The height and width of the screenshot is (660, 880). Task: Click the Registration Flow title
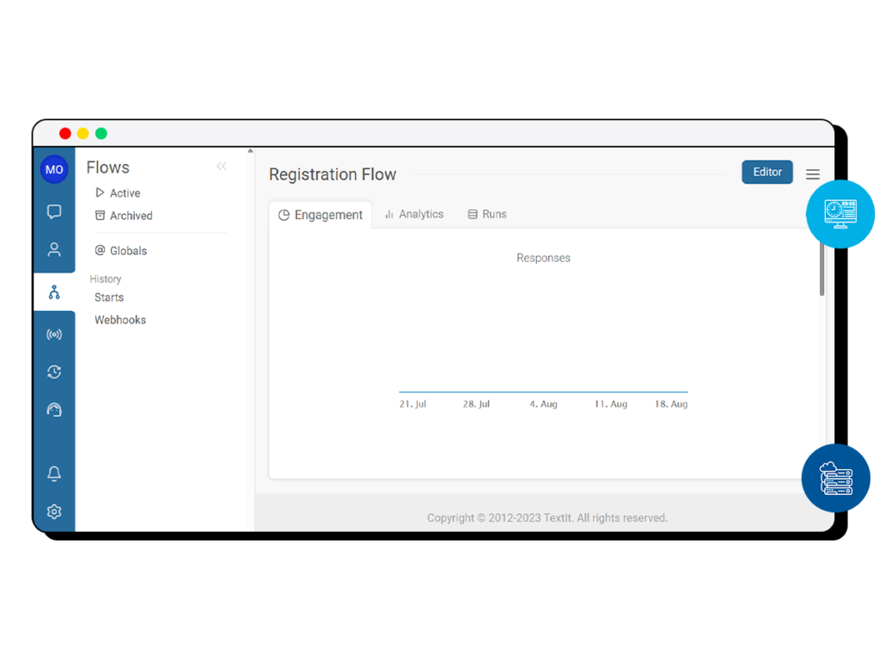coord(333,174)
